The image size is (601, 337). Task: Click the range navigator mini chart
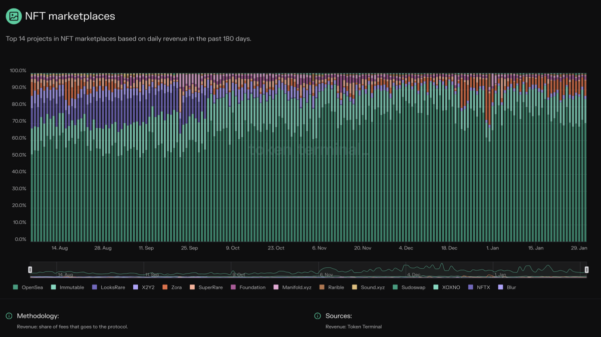[x=309, y=270]
